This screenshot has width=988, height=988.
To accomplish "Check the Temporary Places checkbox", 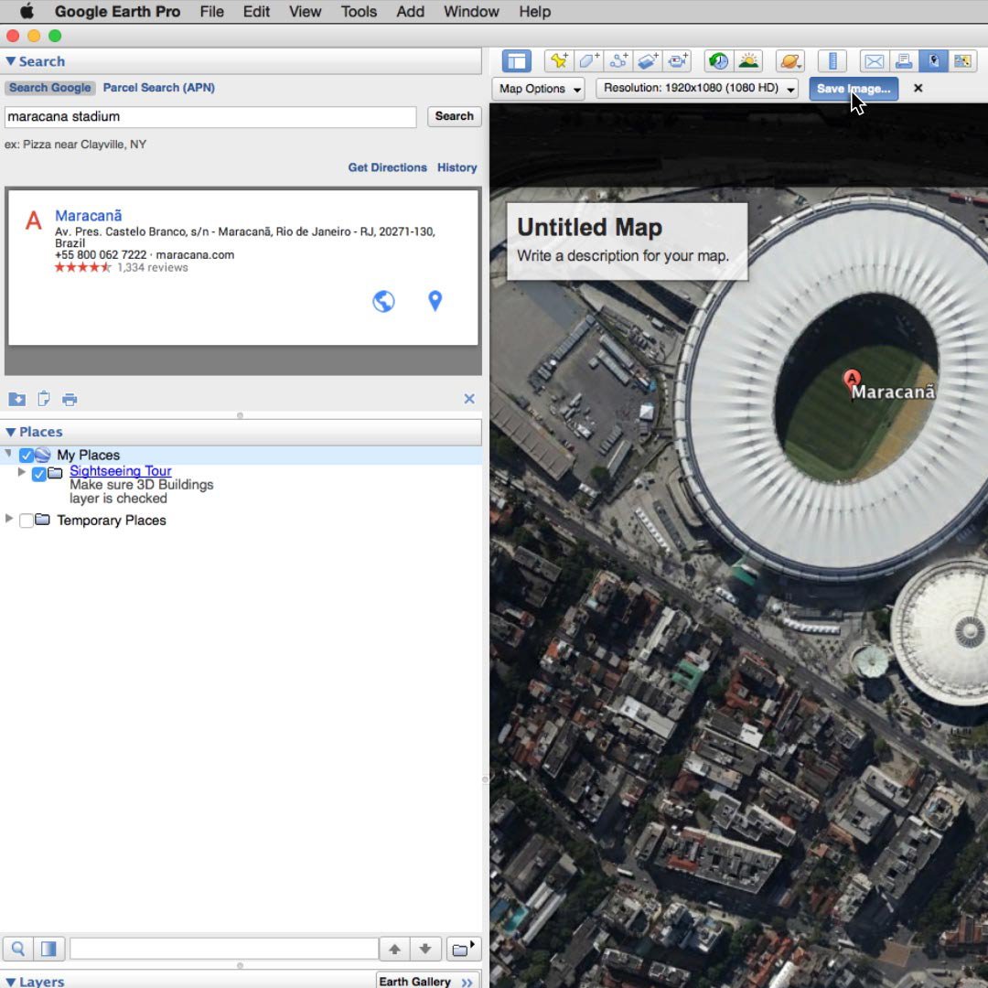I will point(27,521).
